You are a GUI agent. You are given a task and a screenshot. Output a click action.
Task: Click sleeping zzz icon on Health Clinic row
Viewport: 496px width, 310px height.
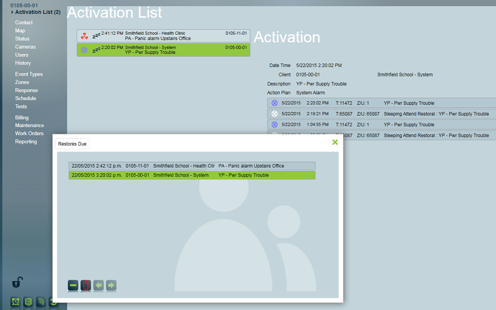pos(96,36)
